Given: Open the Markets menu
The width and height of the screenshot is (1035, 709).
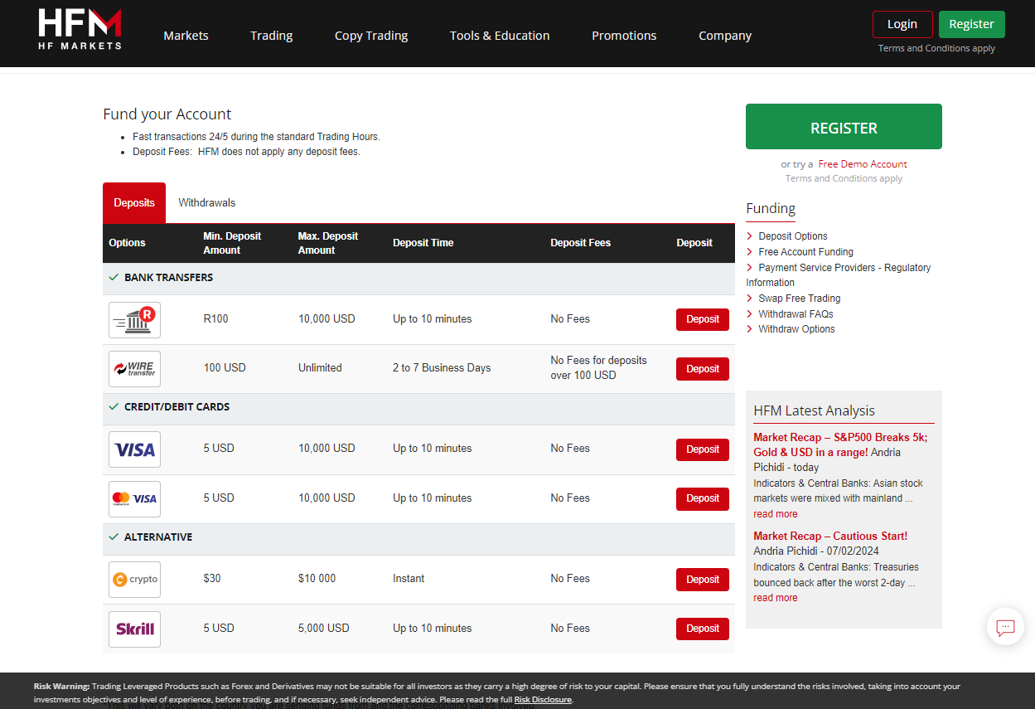Looking at the screenshot, I should click(186, 36).
